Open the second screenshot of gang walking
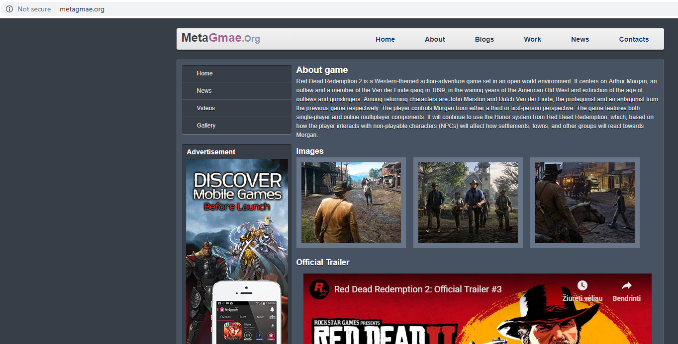This screenshot has width=678, height=344. (468, 203)
